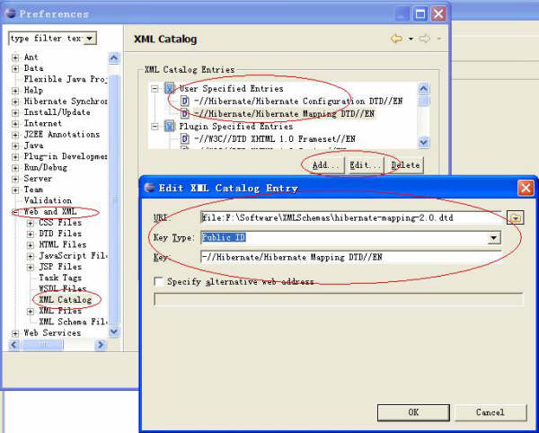Click the forward navigation arrow icon

(427, 40)
